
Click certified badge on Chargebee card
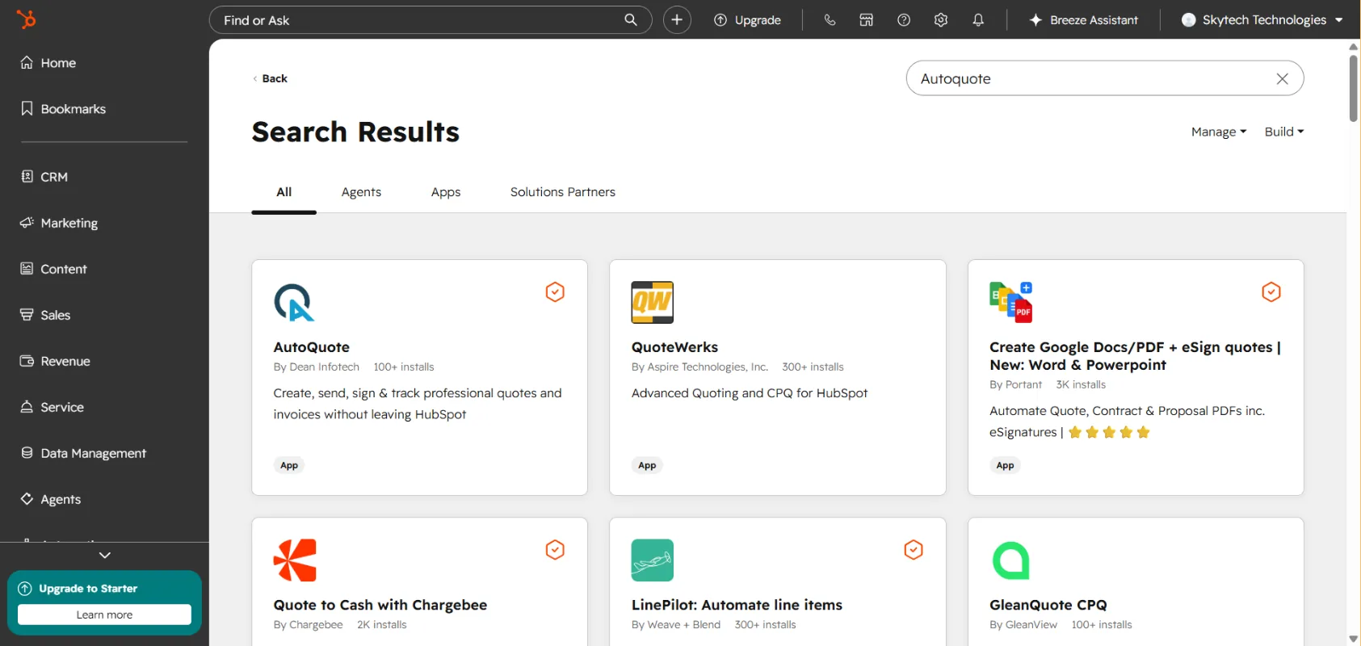point(555,550)
